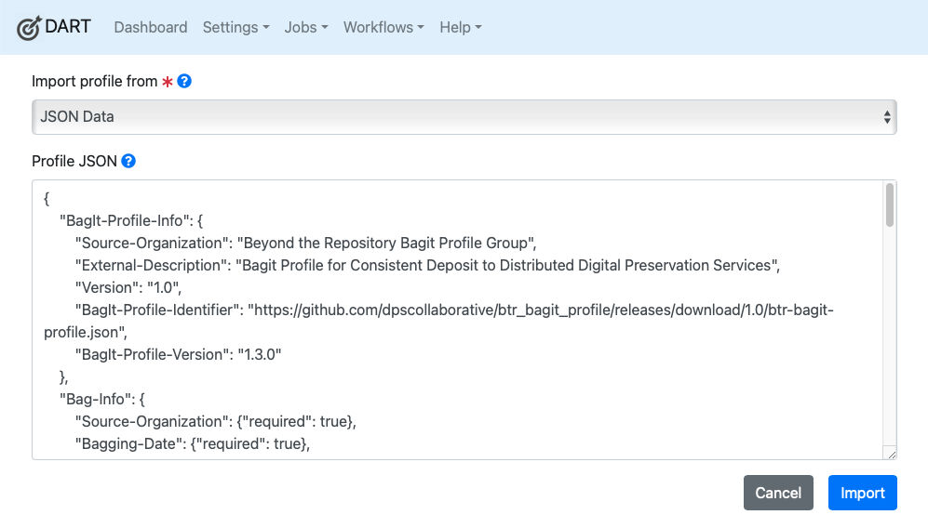Click the DART target logo icon
The width and height of the screenshot is (928, 528).
[29, 28]
